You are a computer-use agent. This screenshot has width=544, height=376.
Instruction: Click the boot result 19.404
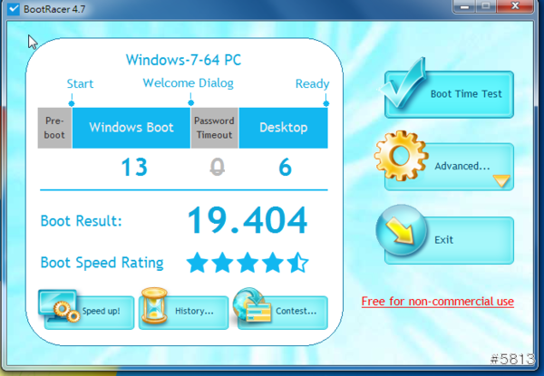(247, 220)
